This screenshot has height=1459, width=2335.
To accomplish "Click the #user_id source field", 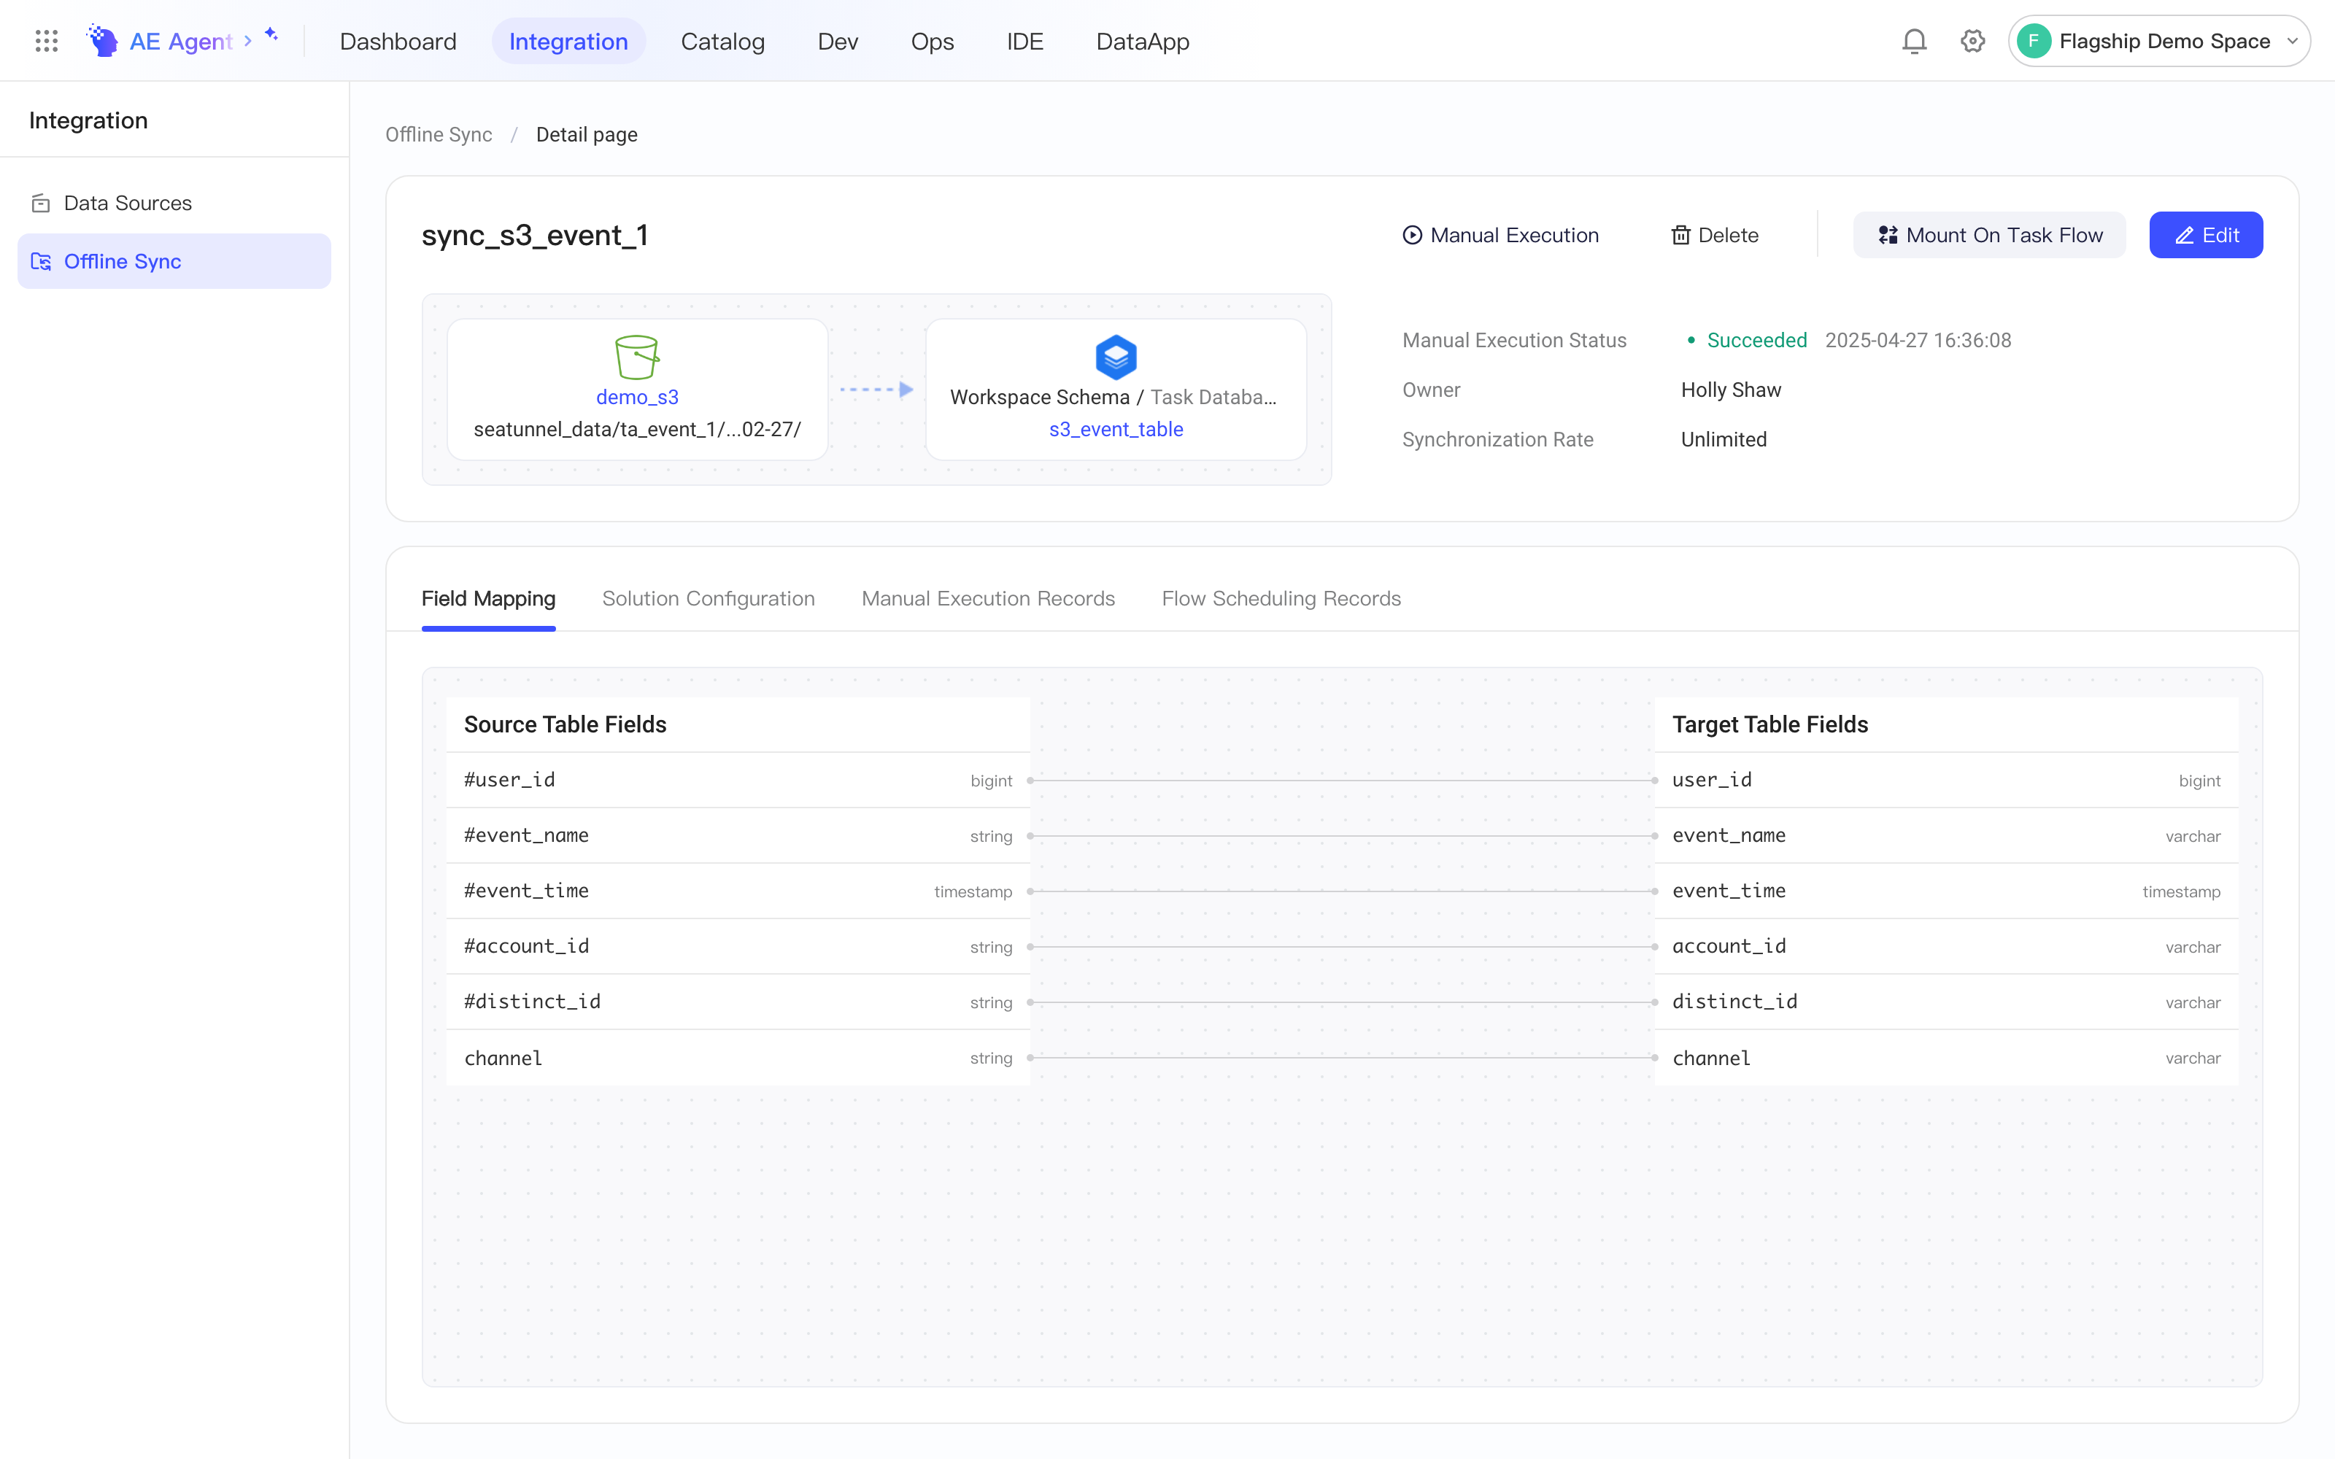I will point(738,780).
